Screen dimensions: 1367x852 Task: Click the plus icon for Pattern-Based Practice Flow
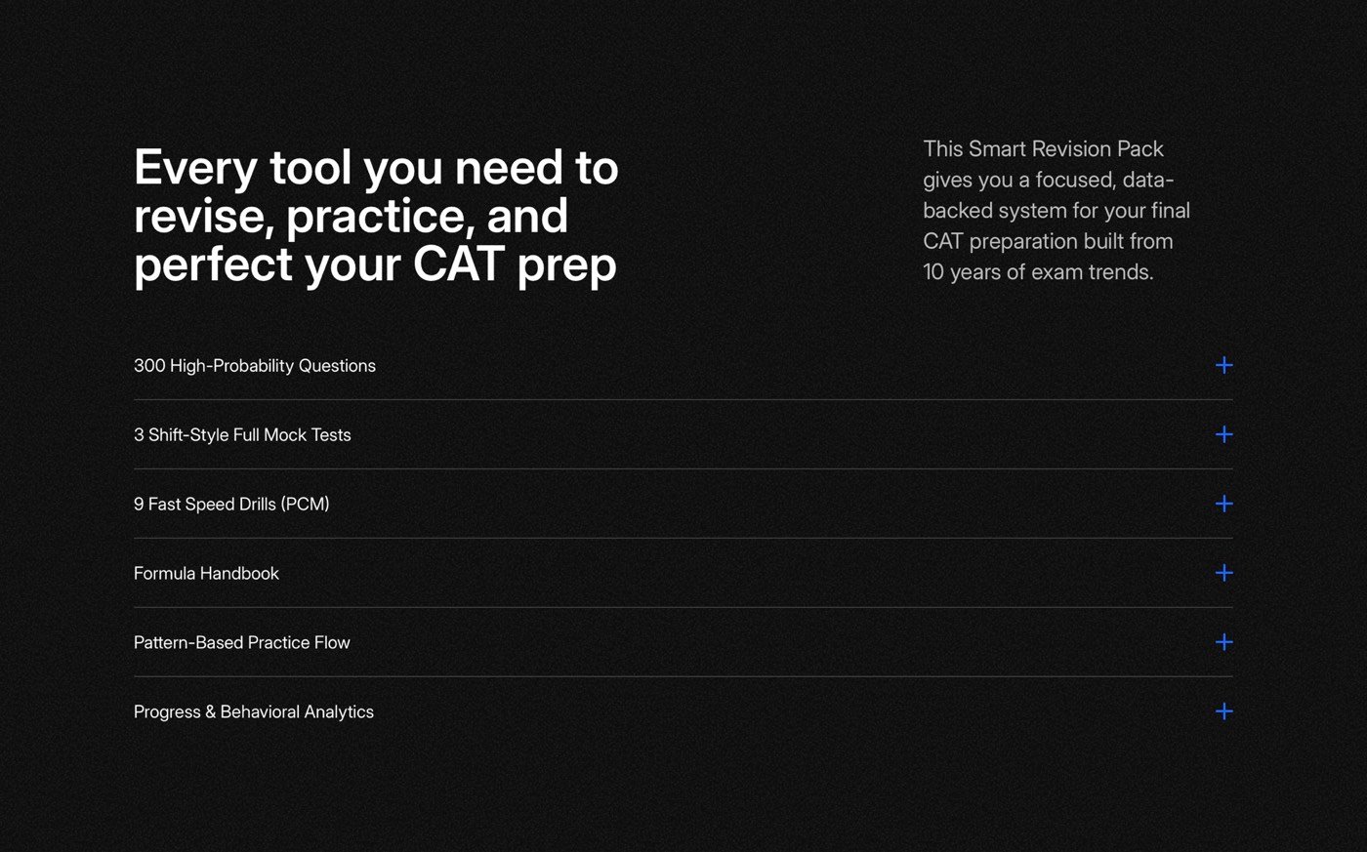(1223, 642)
